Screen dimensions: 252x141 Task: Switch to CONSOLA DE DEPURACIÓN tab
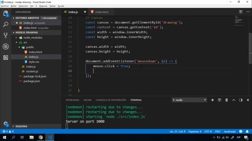[x=111, y=100]
